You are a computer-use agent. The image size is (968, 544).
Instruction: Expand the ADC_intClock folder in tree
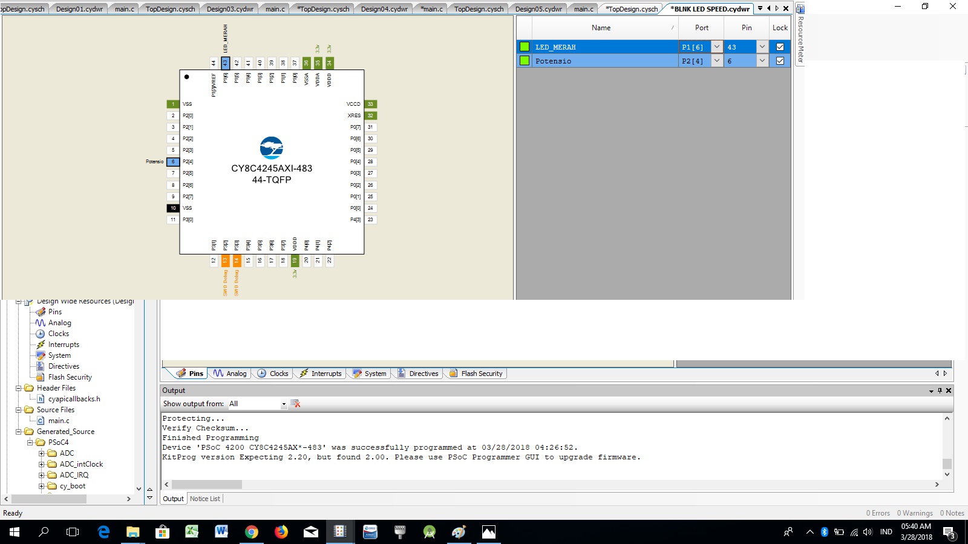(x=42, y=464)
